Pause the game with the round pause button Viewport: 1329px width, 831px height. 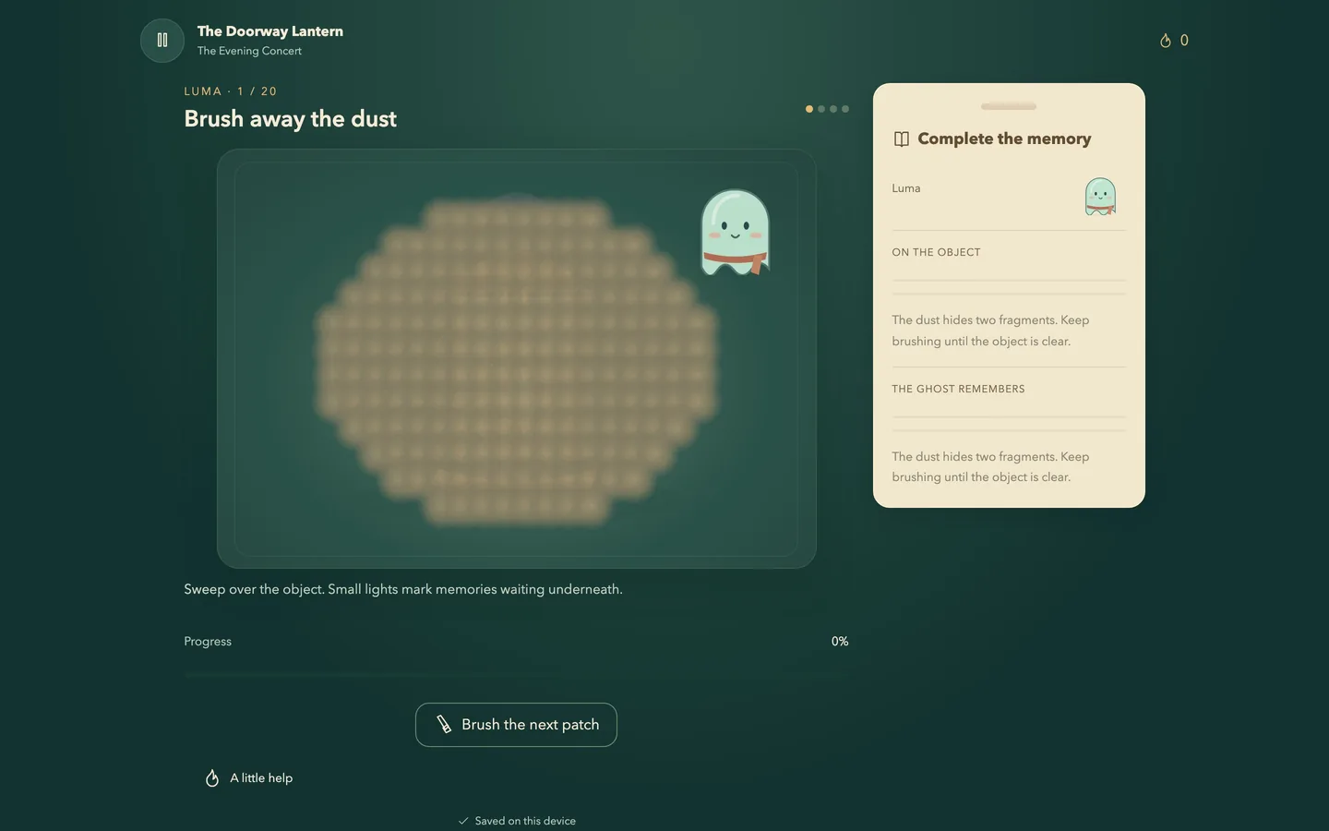pyautogui.click(x=162, y=41)
